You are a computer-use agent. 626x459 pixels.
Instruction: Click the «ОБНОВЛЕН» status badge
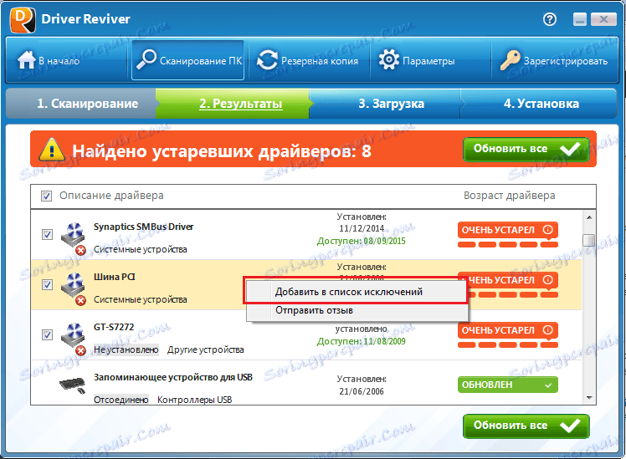[507, 385]
